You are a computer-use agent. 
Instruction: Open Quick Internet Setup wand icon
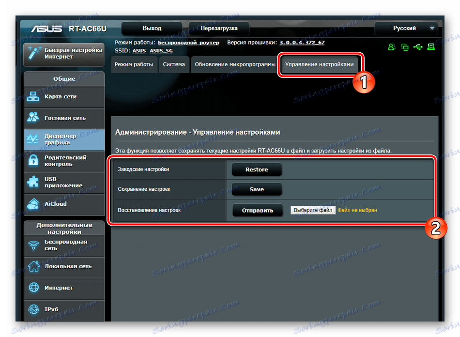click(34, 53)
